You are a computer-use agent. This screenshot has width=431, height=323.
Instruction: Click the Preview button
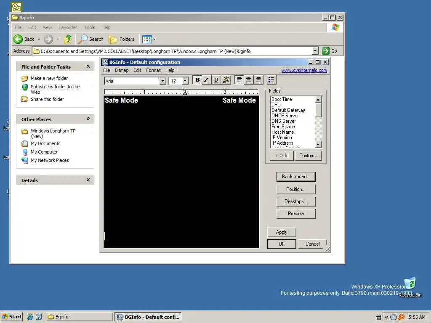click(x=296, y=213)
